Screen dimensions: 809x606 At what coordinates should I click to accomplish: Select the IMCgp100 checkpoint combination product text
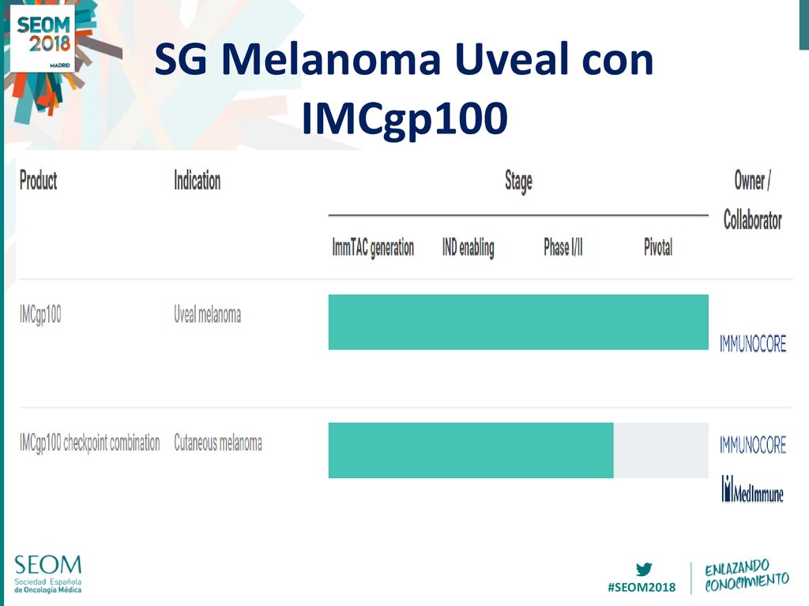90,443
